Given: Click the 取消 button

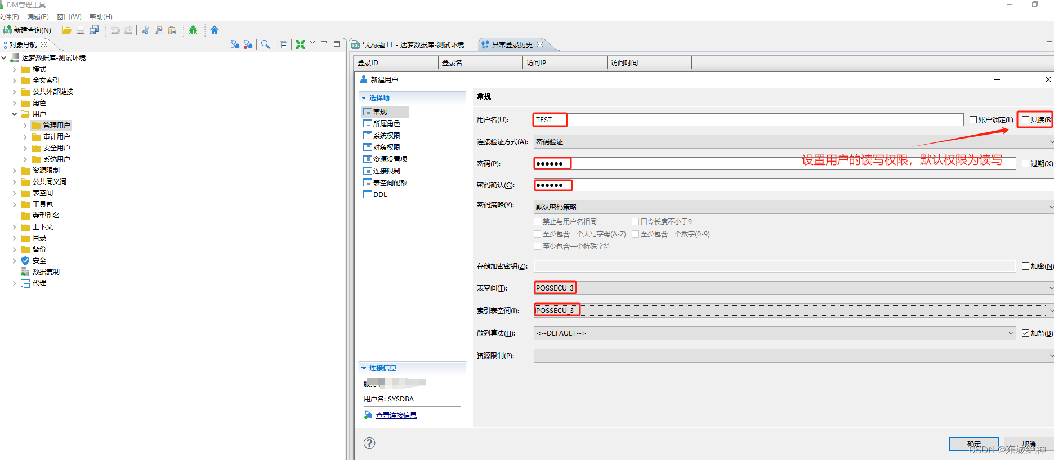Looking at the screenshot, I should tap(1029, 444).
